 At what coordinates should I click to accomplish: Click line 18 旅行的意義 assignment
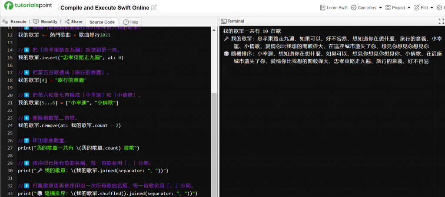coord(52,80)
